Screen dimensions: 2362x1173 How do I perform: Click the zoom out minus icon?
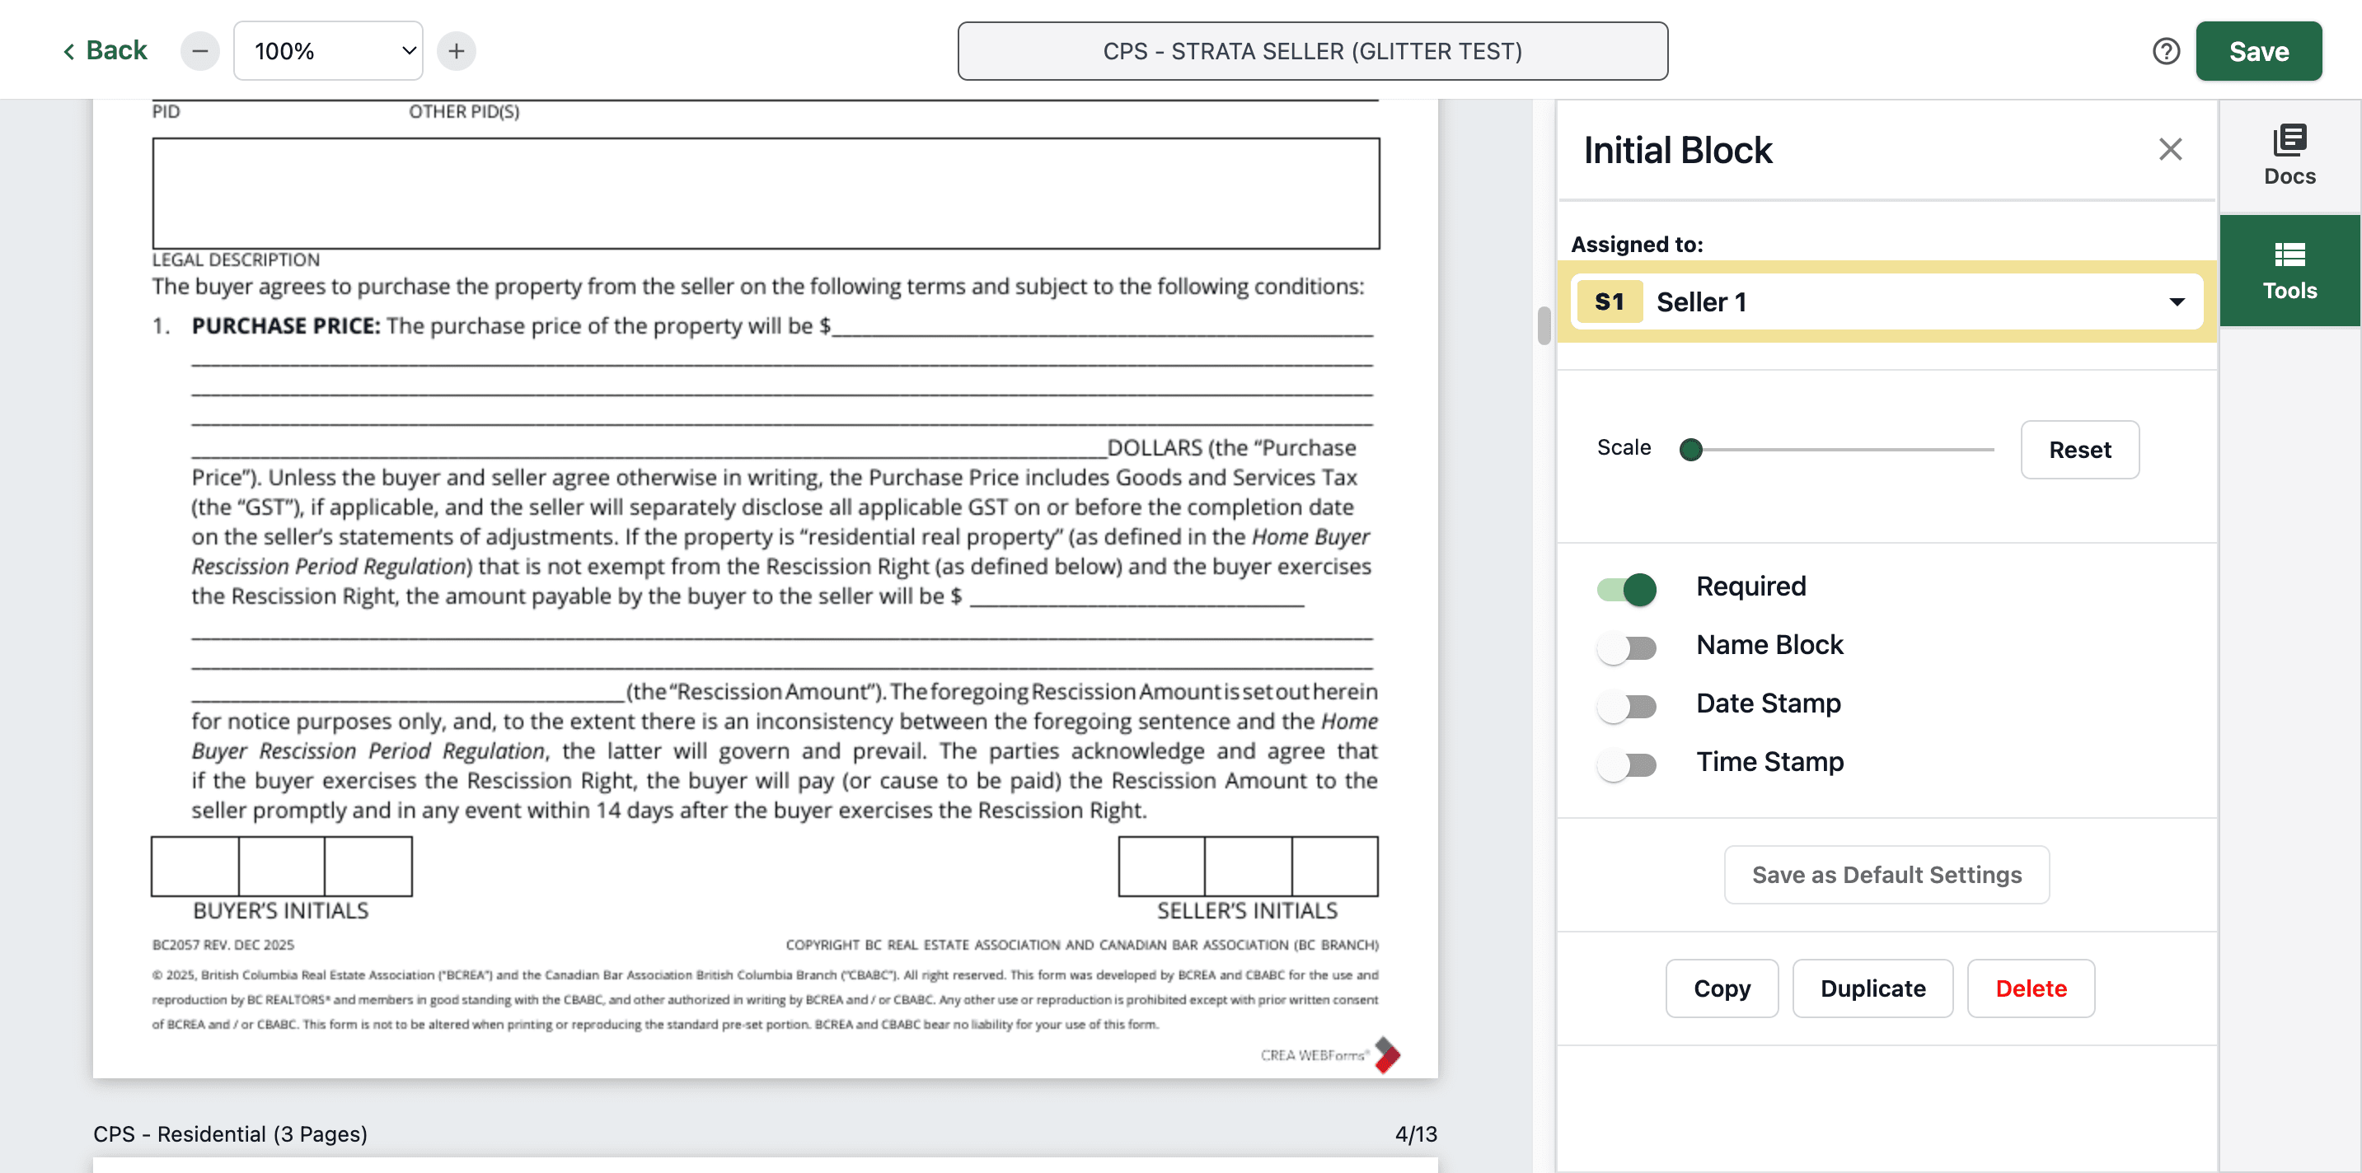point(199,51)
